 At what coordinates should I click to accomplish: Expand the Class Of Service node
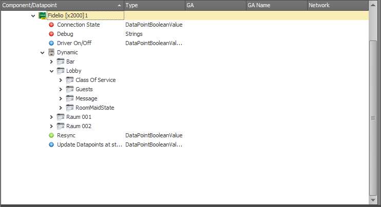point(61,80)
